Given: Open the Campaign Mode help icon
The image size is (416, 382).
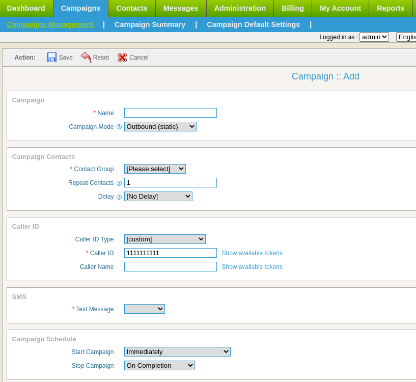Looking at the screenshot, I should [119, 127].
